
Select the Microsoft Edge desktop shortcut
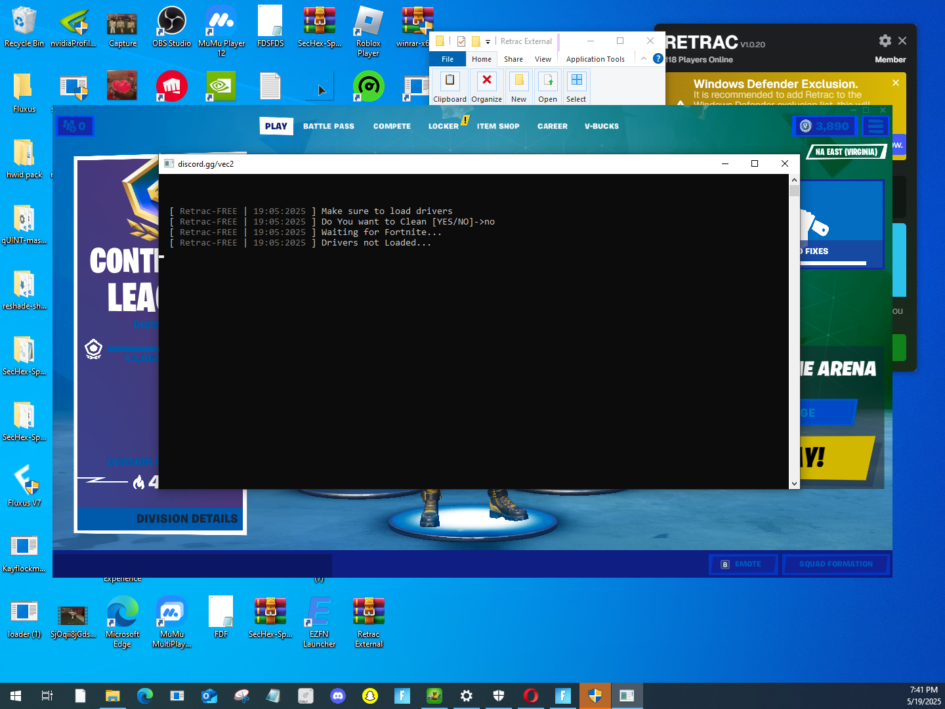tap(123, 622)
